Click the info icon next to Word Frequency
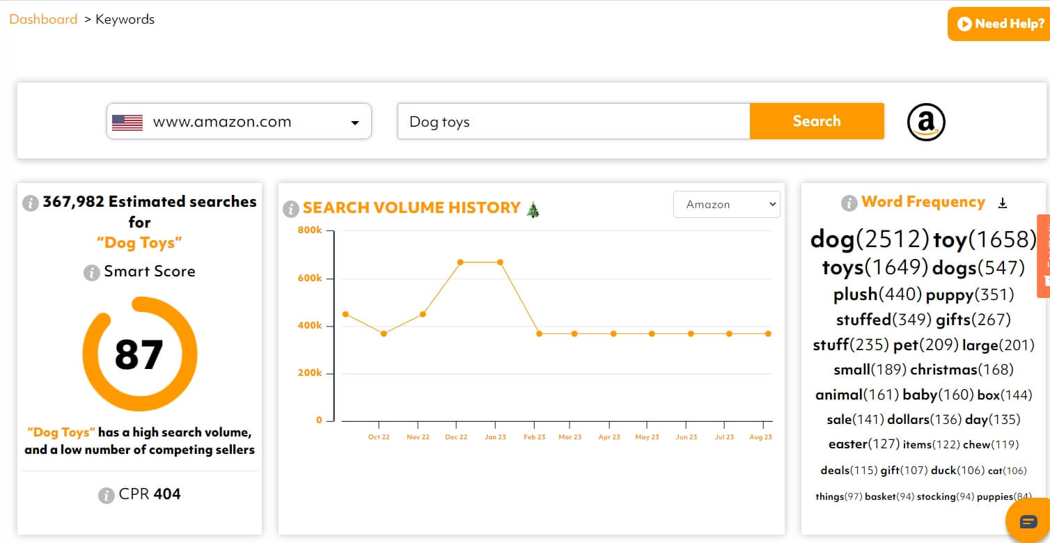Viewport: 1050px width, 543px height. point(849,203)
